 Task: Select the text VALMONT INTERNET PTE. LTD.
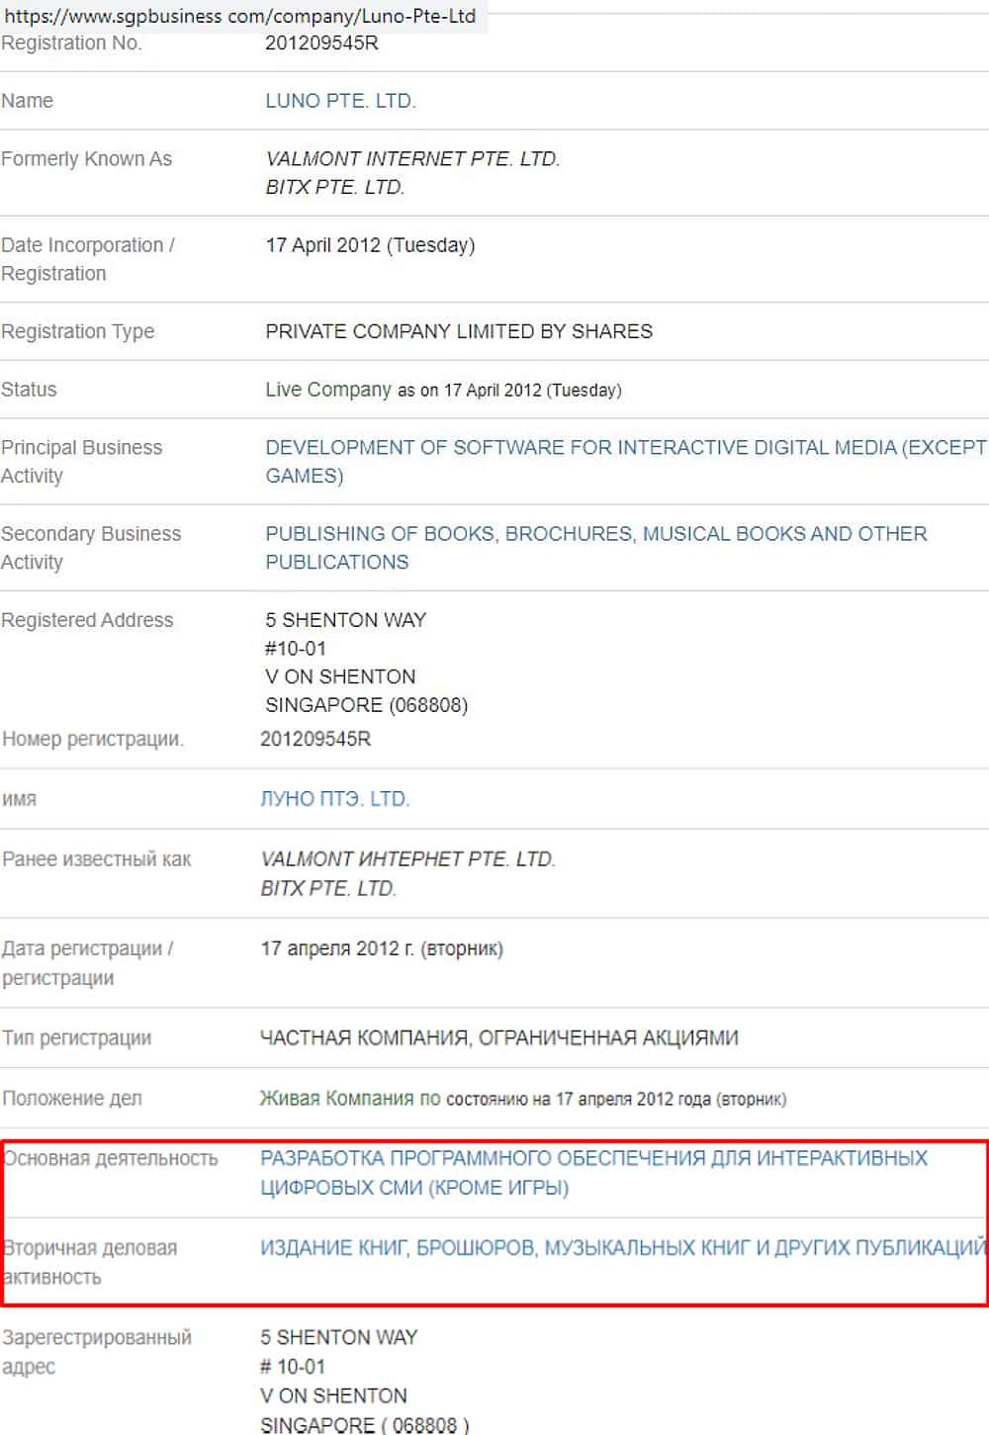tap(412, 158)
